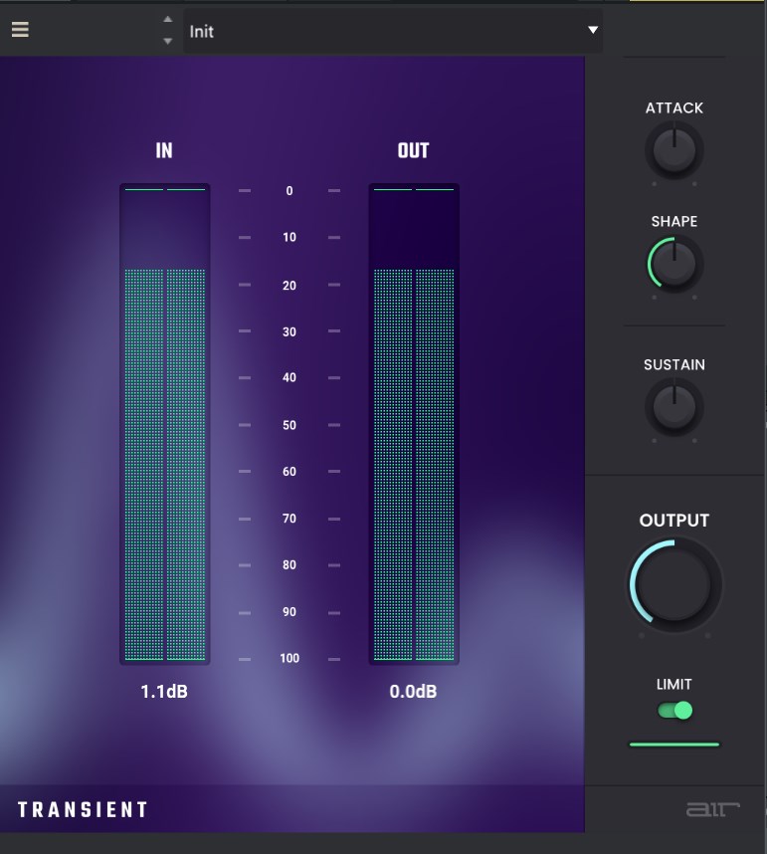The image size is (767, 854).
Task: Disable the Limit switch
Action: click(674, 711)
